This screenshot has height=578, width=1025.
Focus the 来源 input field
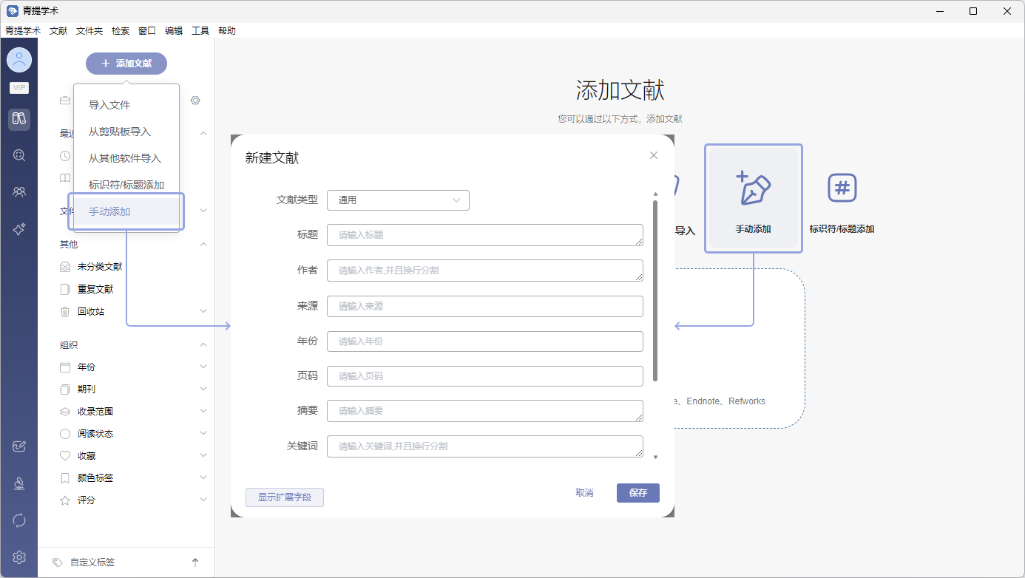(485, 306)
